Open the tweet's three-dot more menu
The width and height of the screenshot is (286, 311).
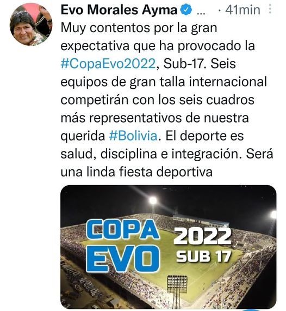point(270,9)
